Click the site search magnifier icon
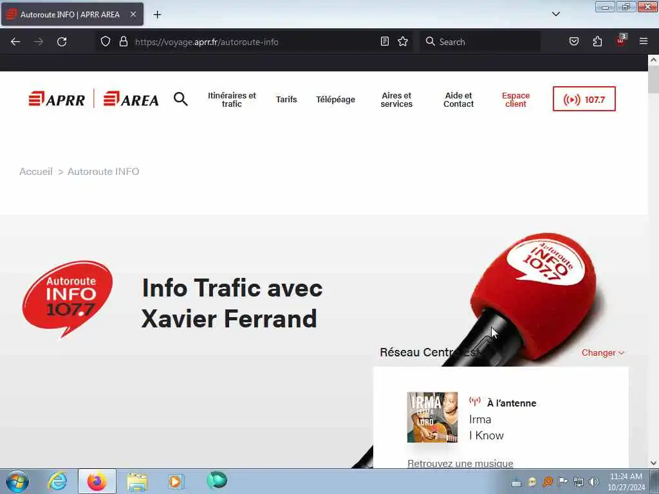The height and width of the screenshot is (494, 659). 181,99
